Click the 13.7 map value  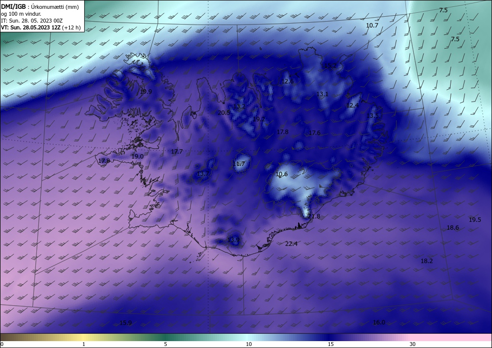[203, 174]
